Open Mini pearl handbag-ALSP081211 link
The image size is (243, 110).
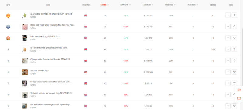click(45, 36)
